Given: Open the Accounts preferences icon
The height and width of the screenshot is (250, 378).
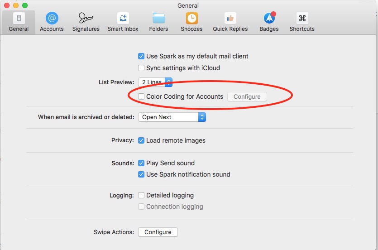Looking at the screenshot, I should tap(52, 18).
